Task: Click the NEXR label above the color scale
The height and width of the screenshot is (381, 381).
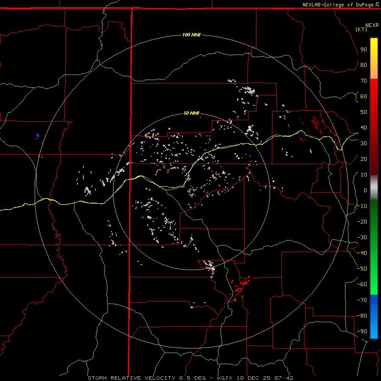Action: click(x=372, y=25)
